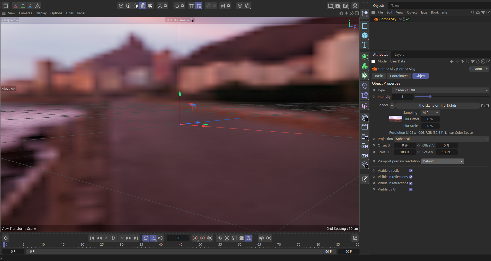491x261 pixels.
Task: Open Type Shader / HDRI dropdown
Action: 440,90
